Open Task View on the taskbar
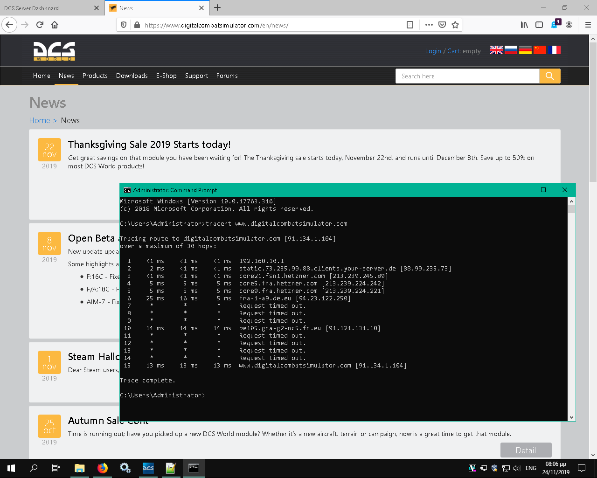Viewport: 597px width, 478px height. (x=56, y=468)
